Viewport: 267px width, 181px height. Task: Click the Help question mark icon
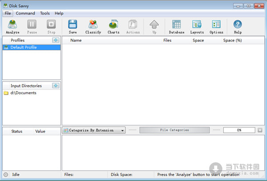238,27
